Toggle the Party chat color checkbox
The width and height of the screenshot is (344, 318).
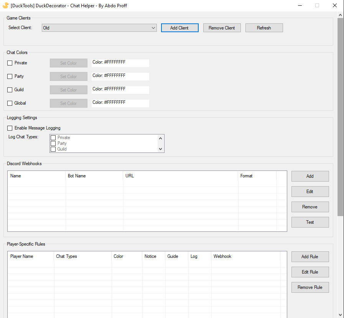tap(10, 76)
